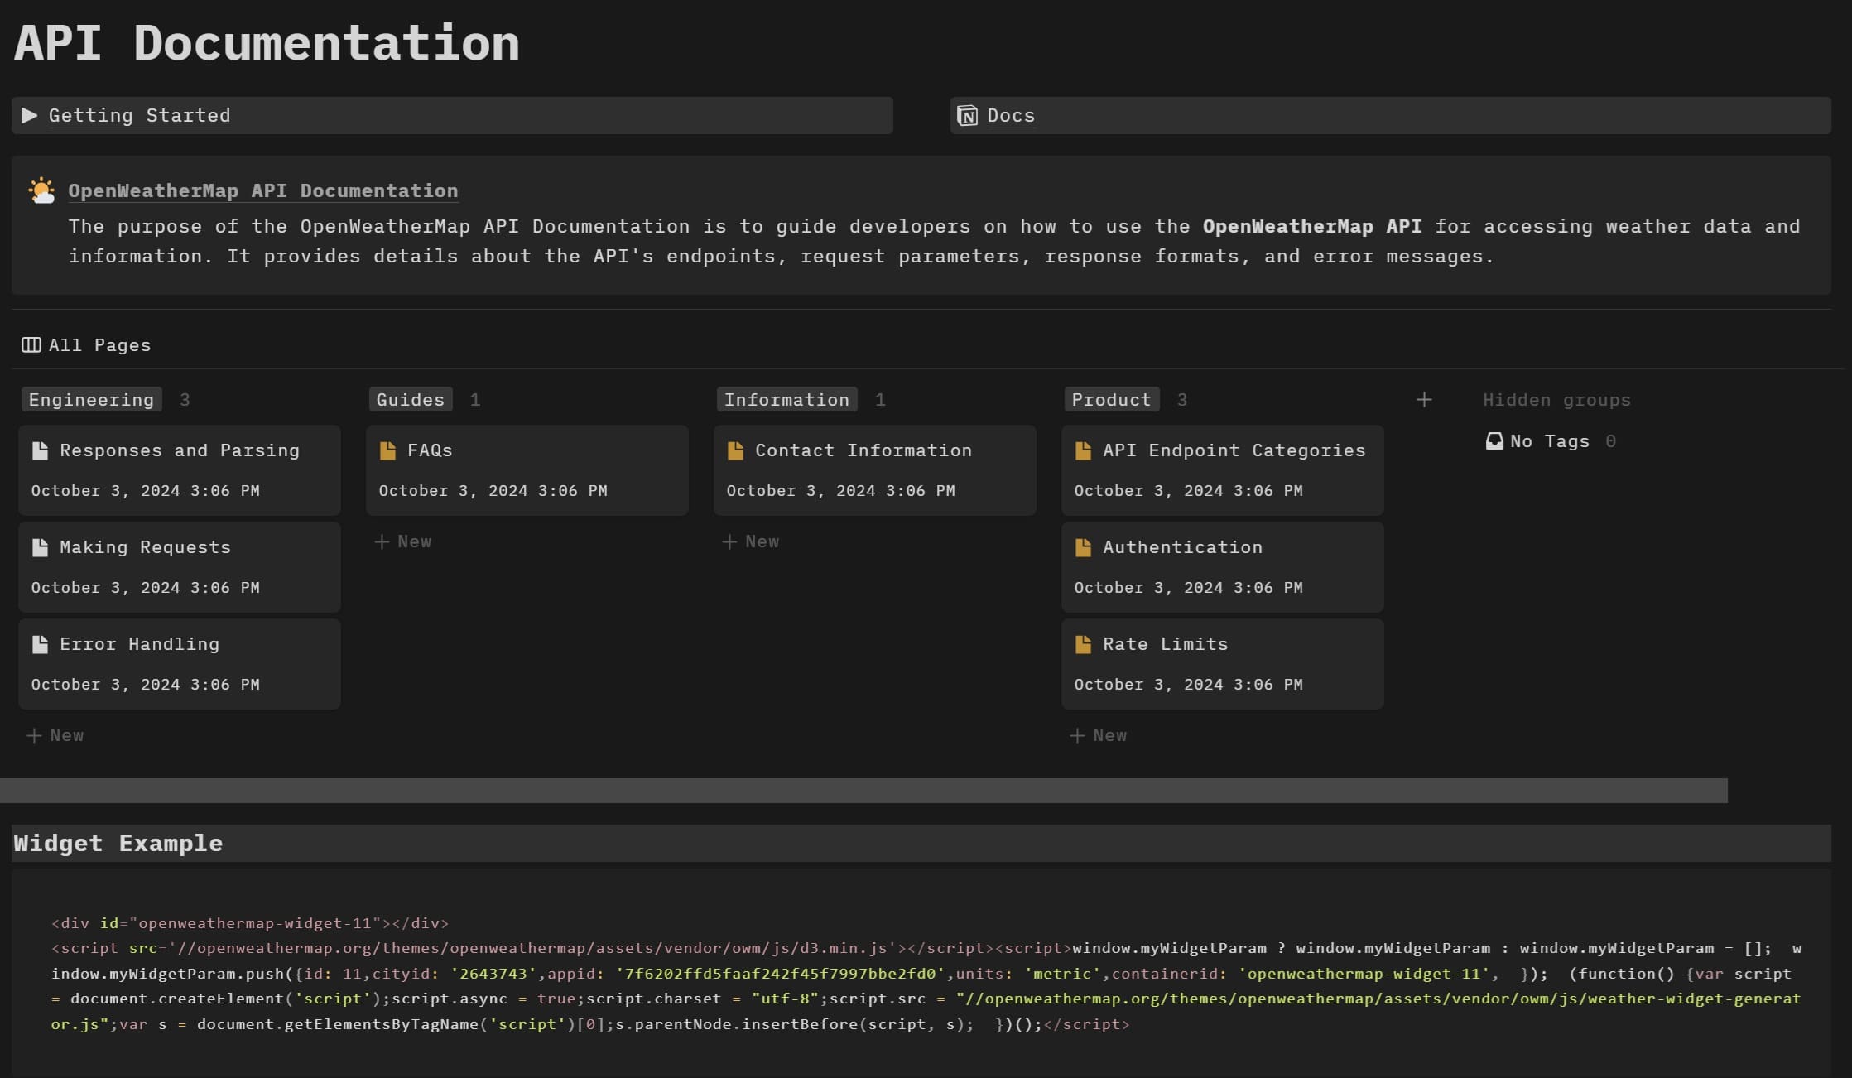Click page icon on Responses and Parsing
The height and width of the screenshot is (1078, 1852).
(40, 450)
